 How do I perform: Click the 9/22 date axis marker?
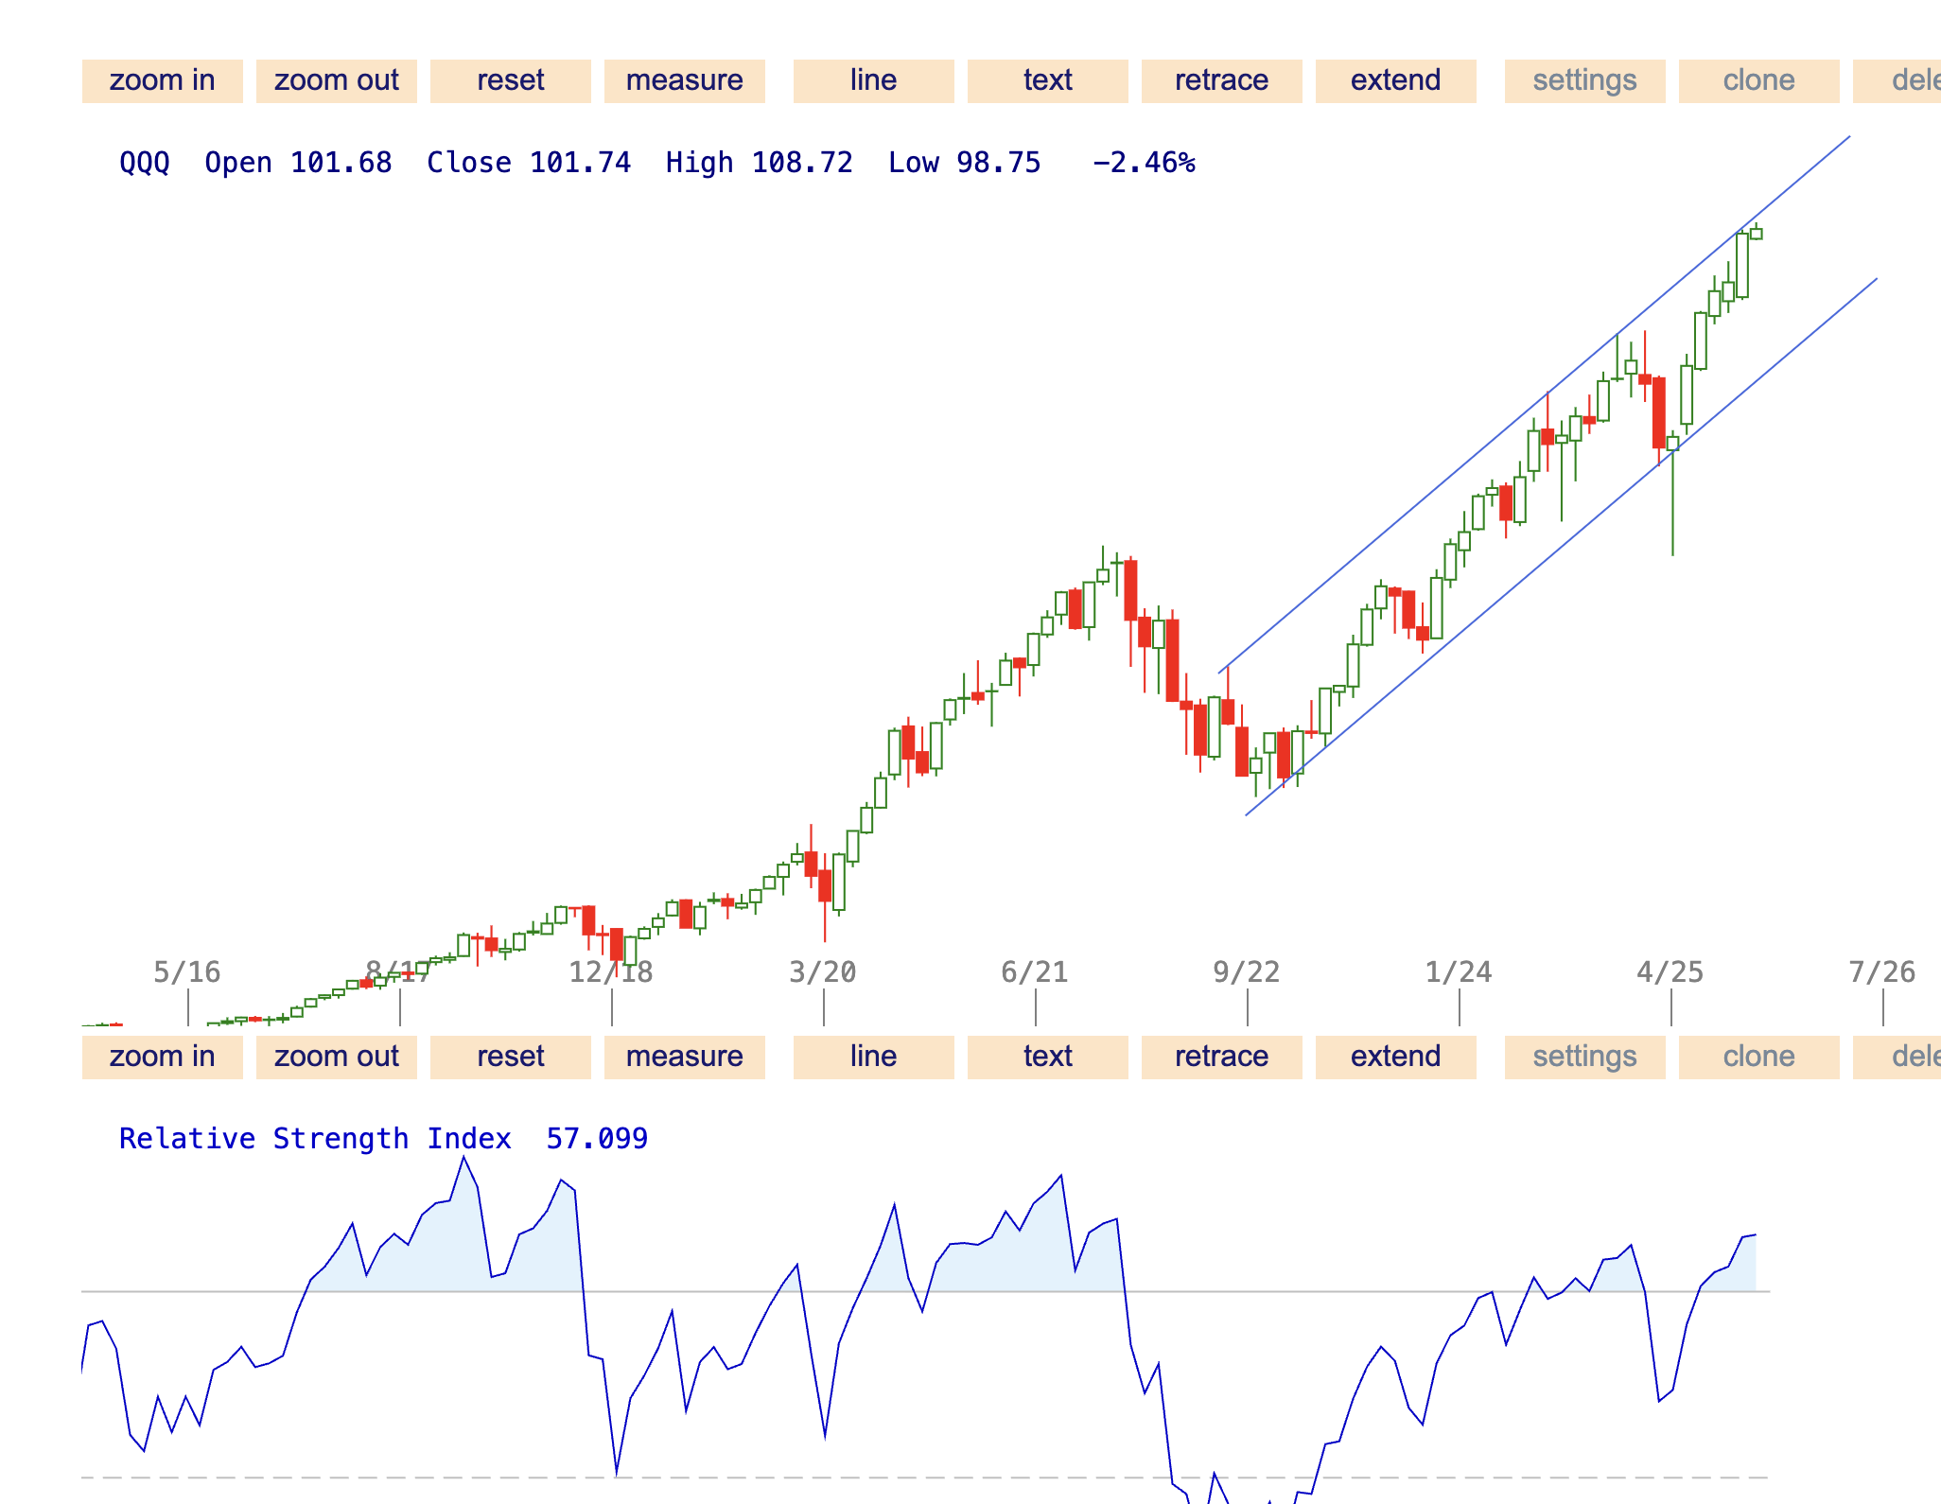(x=1246, y=972)
